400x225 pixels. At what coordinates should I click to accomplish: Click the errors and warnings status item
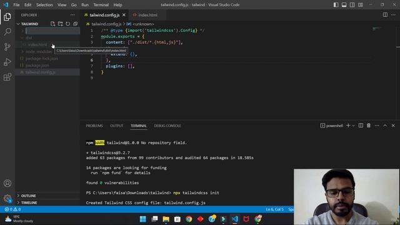12,209
